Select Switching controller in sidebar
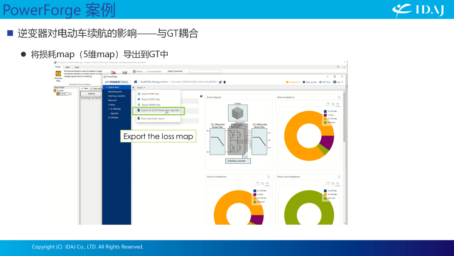The width and height of the screenshot is (454, 256). (x=116, y=96)
